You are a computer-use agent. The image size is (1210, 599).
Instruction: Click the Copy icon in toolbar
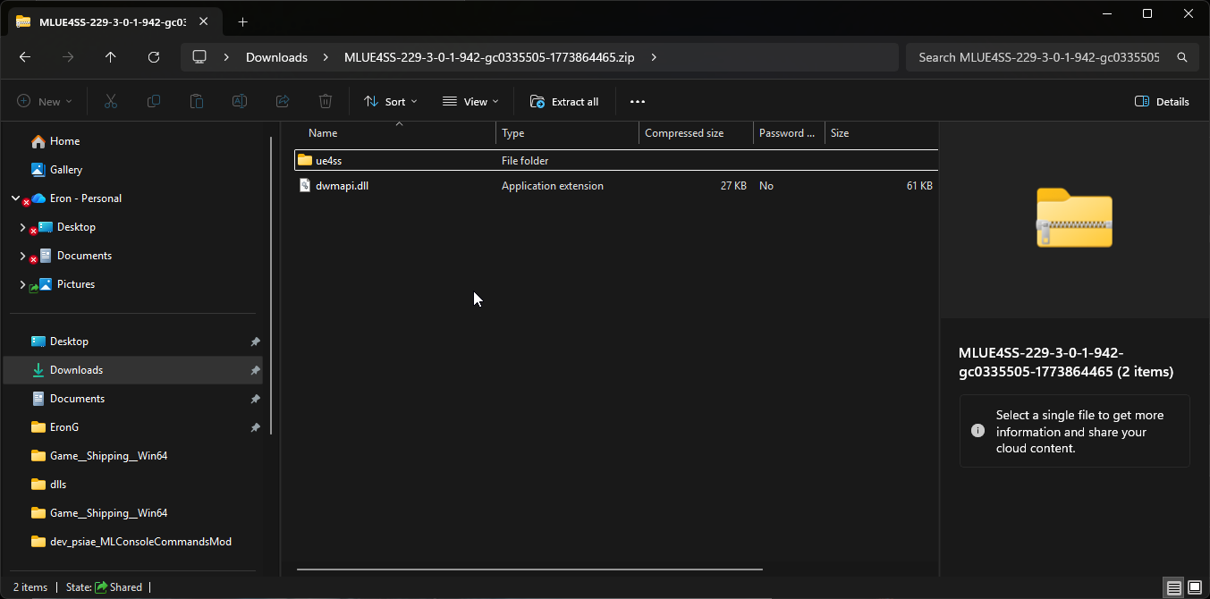154,102
